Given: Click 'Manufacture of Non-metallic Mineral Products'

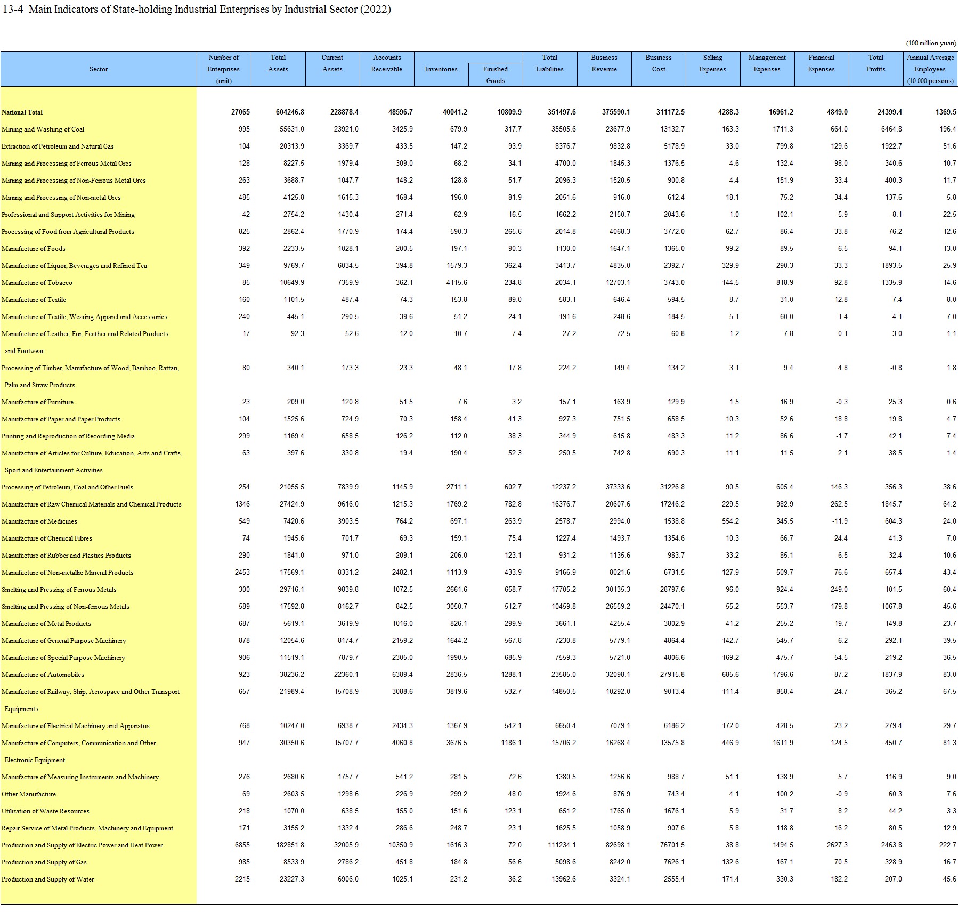Looking at the screenshot, I should point(67,573).
